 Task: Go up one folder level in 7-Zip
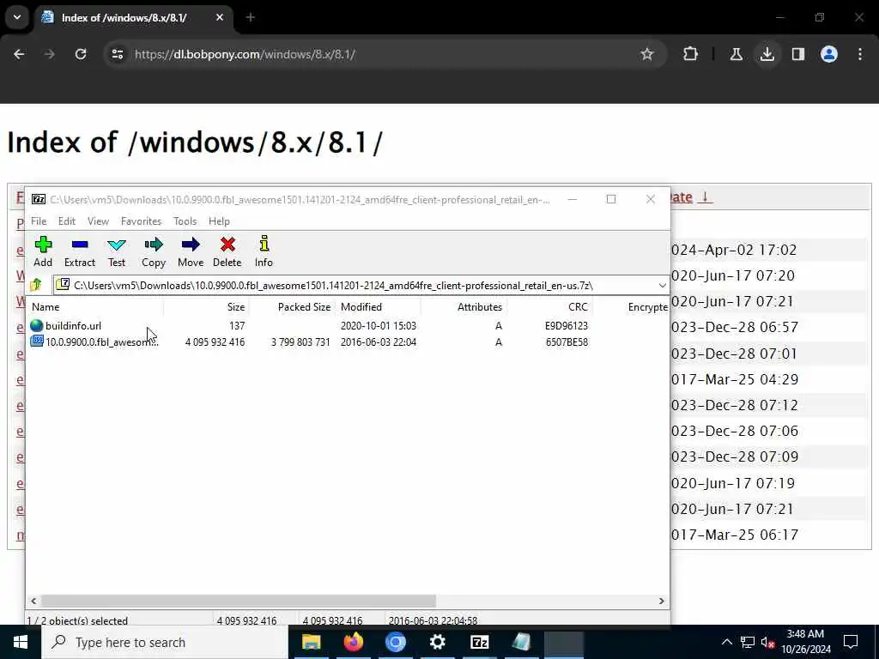click(x=36, y=285)
